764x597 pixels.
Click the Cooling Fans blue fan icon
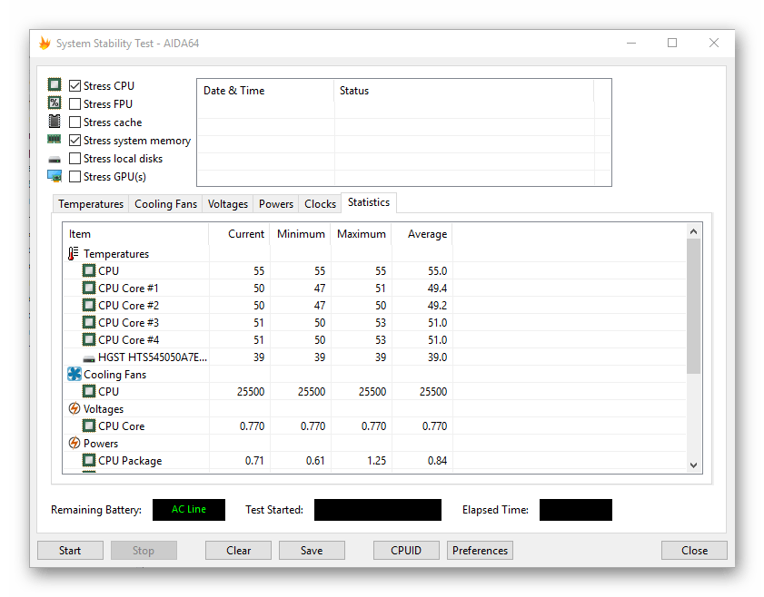tap(74, 374)
